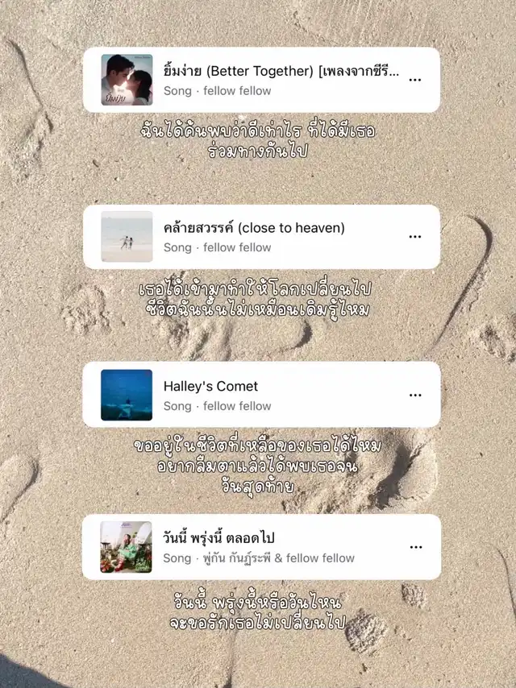Select the song title คล้ายสวรรค์ (close to heaven)
Viewport: 516px width, 688px height.
point(254,228)
